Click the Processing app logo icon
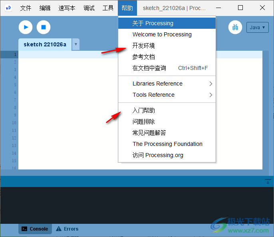 8,8
